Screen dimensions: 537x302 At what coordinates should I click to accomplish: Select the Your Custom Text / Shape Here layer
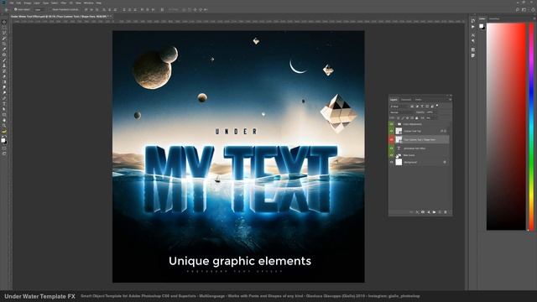420,140
